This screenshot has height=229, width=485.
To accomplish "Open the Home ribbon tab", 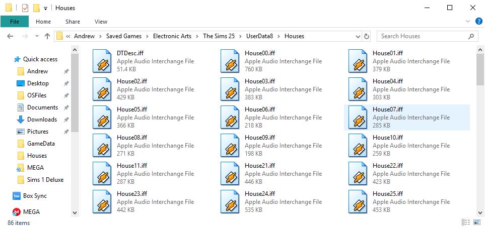I will pyautogui.click(x=43, y=22).
